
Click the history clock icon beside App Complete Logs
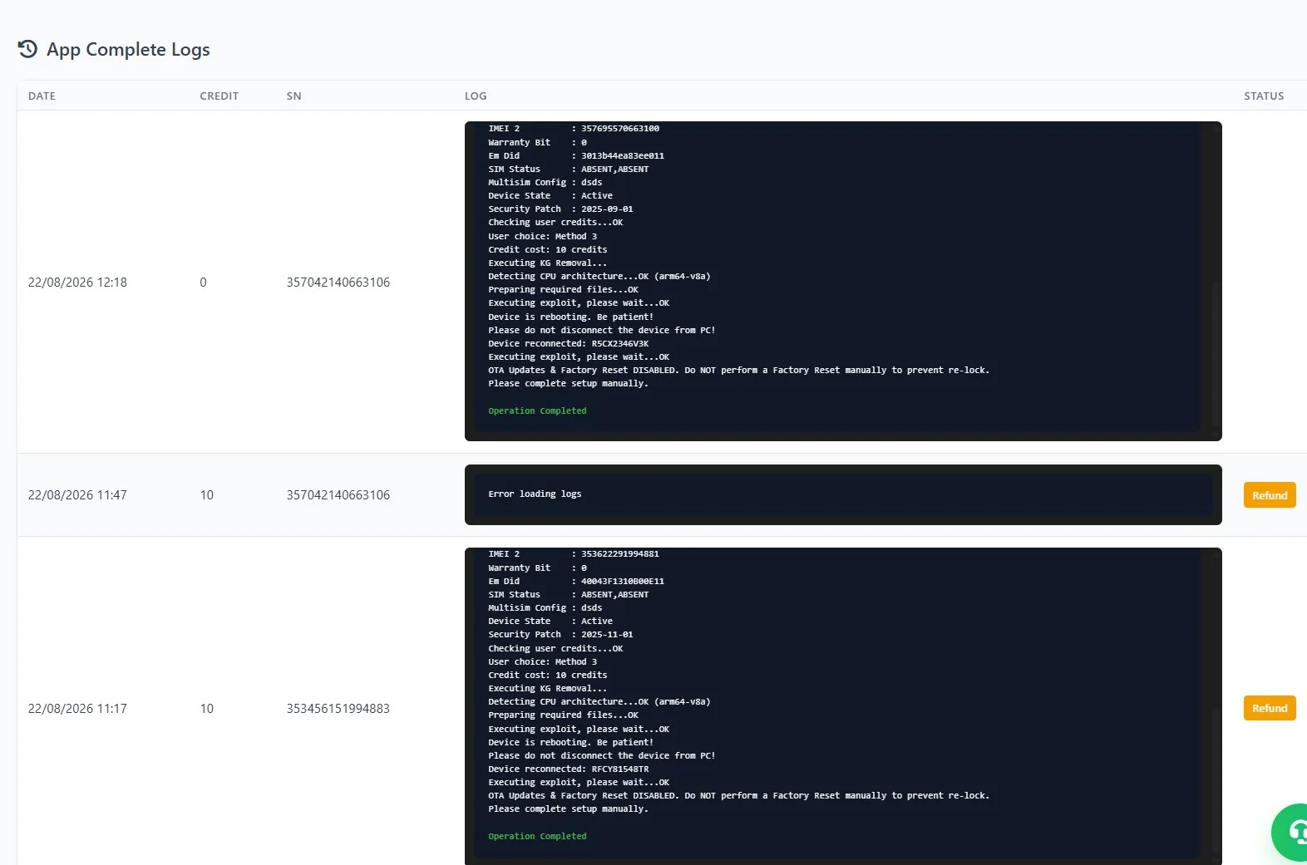(27, 49)
